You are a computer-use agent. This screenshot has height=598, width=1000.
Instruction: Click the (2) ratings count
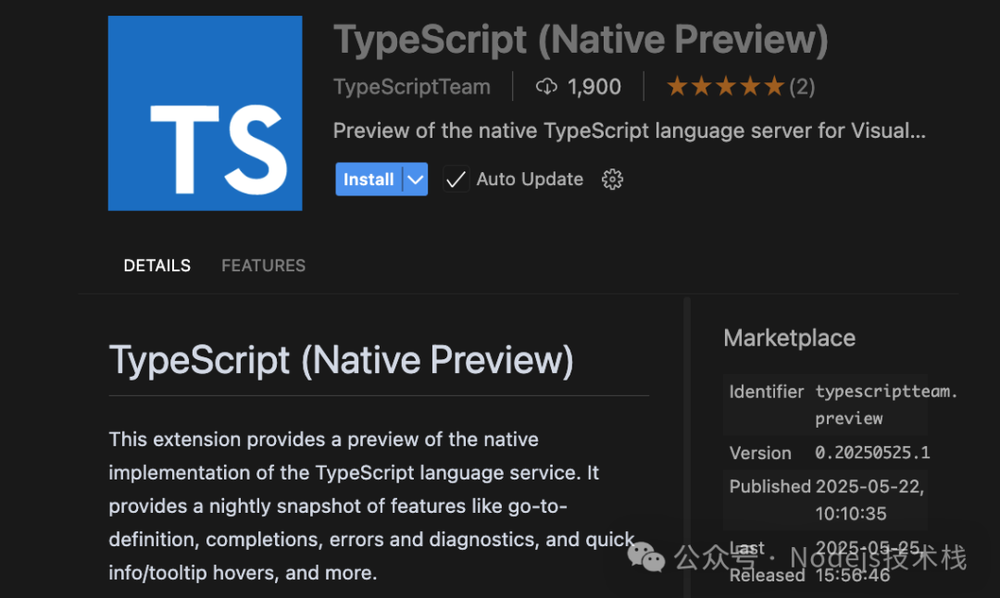802,86
